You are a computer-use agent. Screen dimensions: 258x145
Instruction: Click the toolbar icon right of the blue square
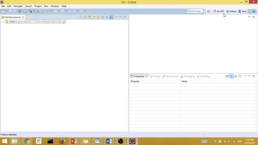click(25, 11)
